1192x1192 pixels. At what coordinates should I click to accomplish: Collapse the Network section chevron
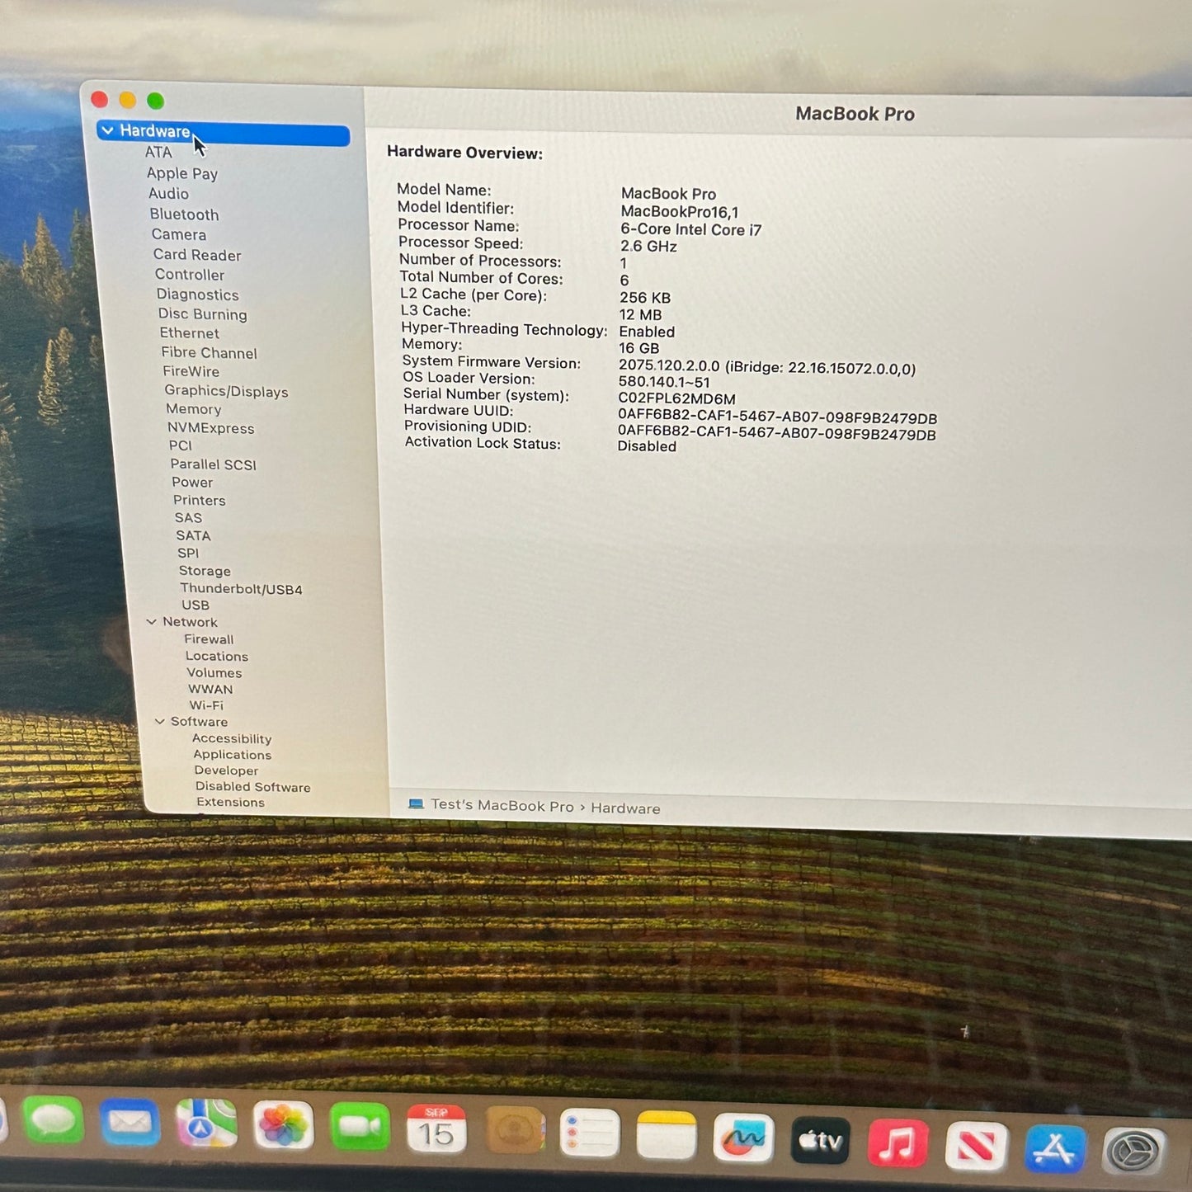(151, 622)
